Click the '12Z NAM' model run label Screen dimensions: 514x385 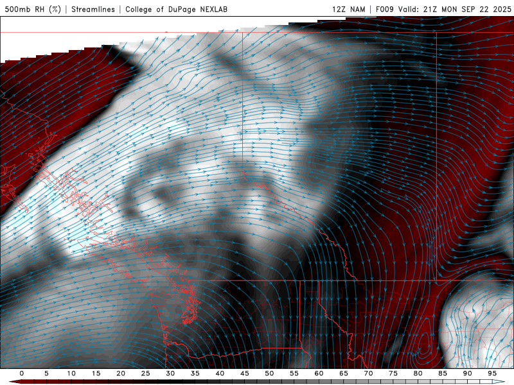[x=348, y=9]
